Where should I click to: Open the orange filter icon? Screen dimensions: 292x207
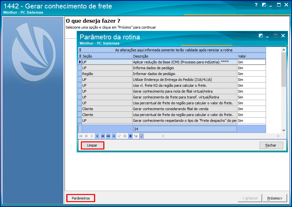click(142, 136)
